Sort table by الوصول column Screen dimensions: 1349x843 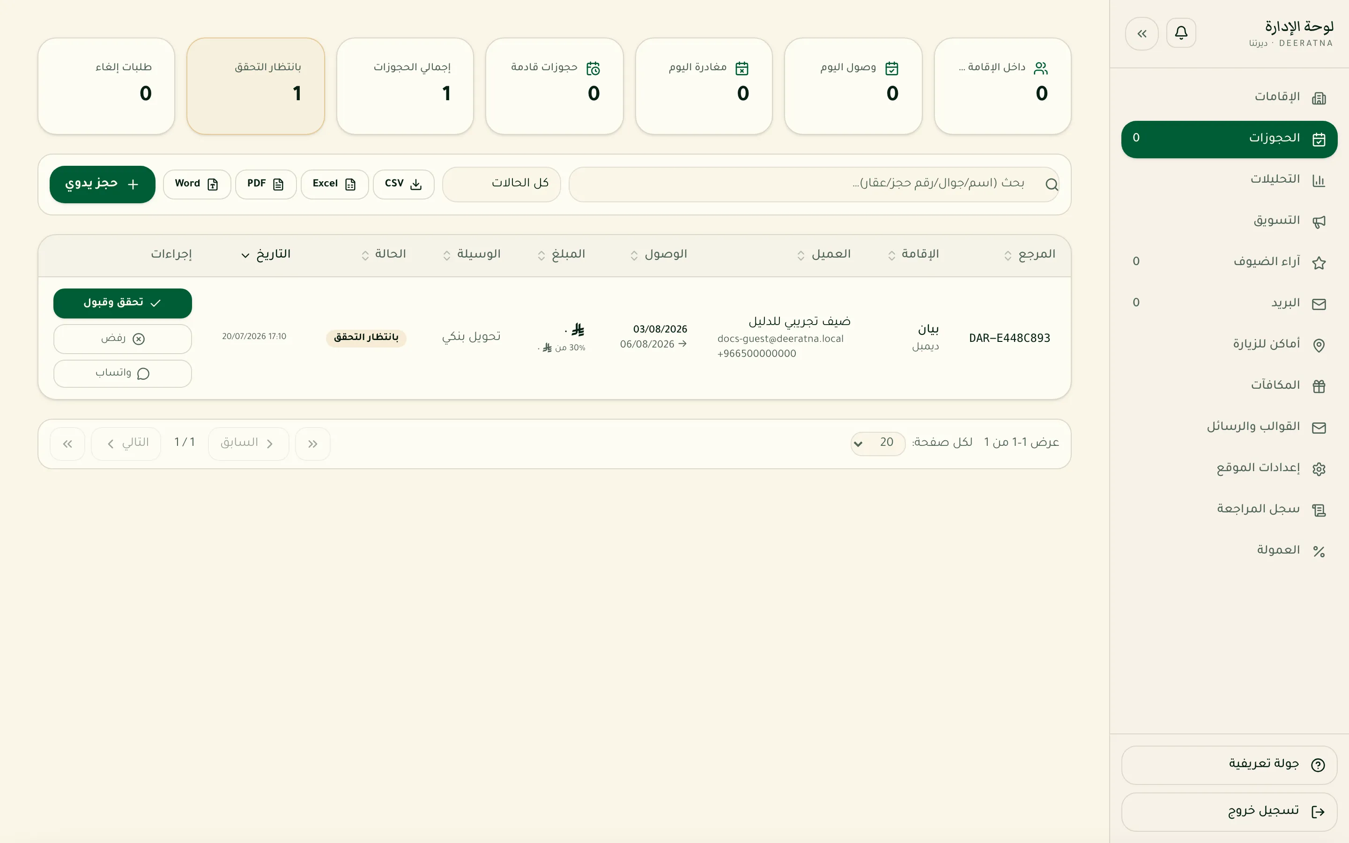(658, 255)
